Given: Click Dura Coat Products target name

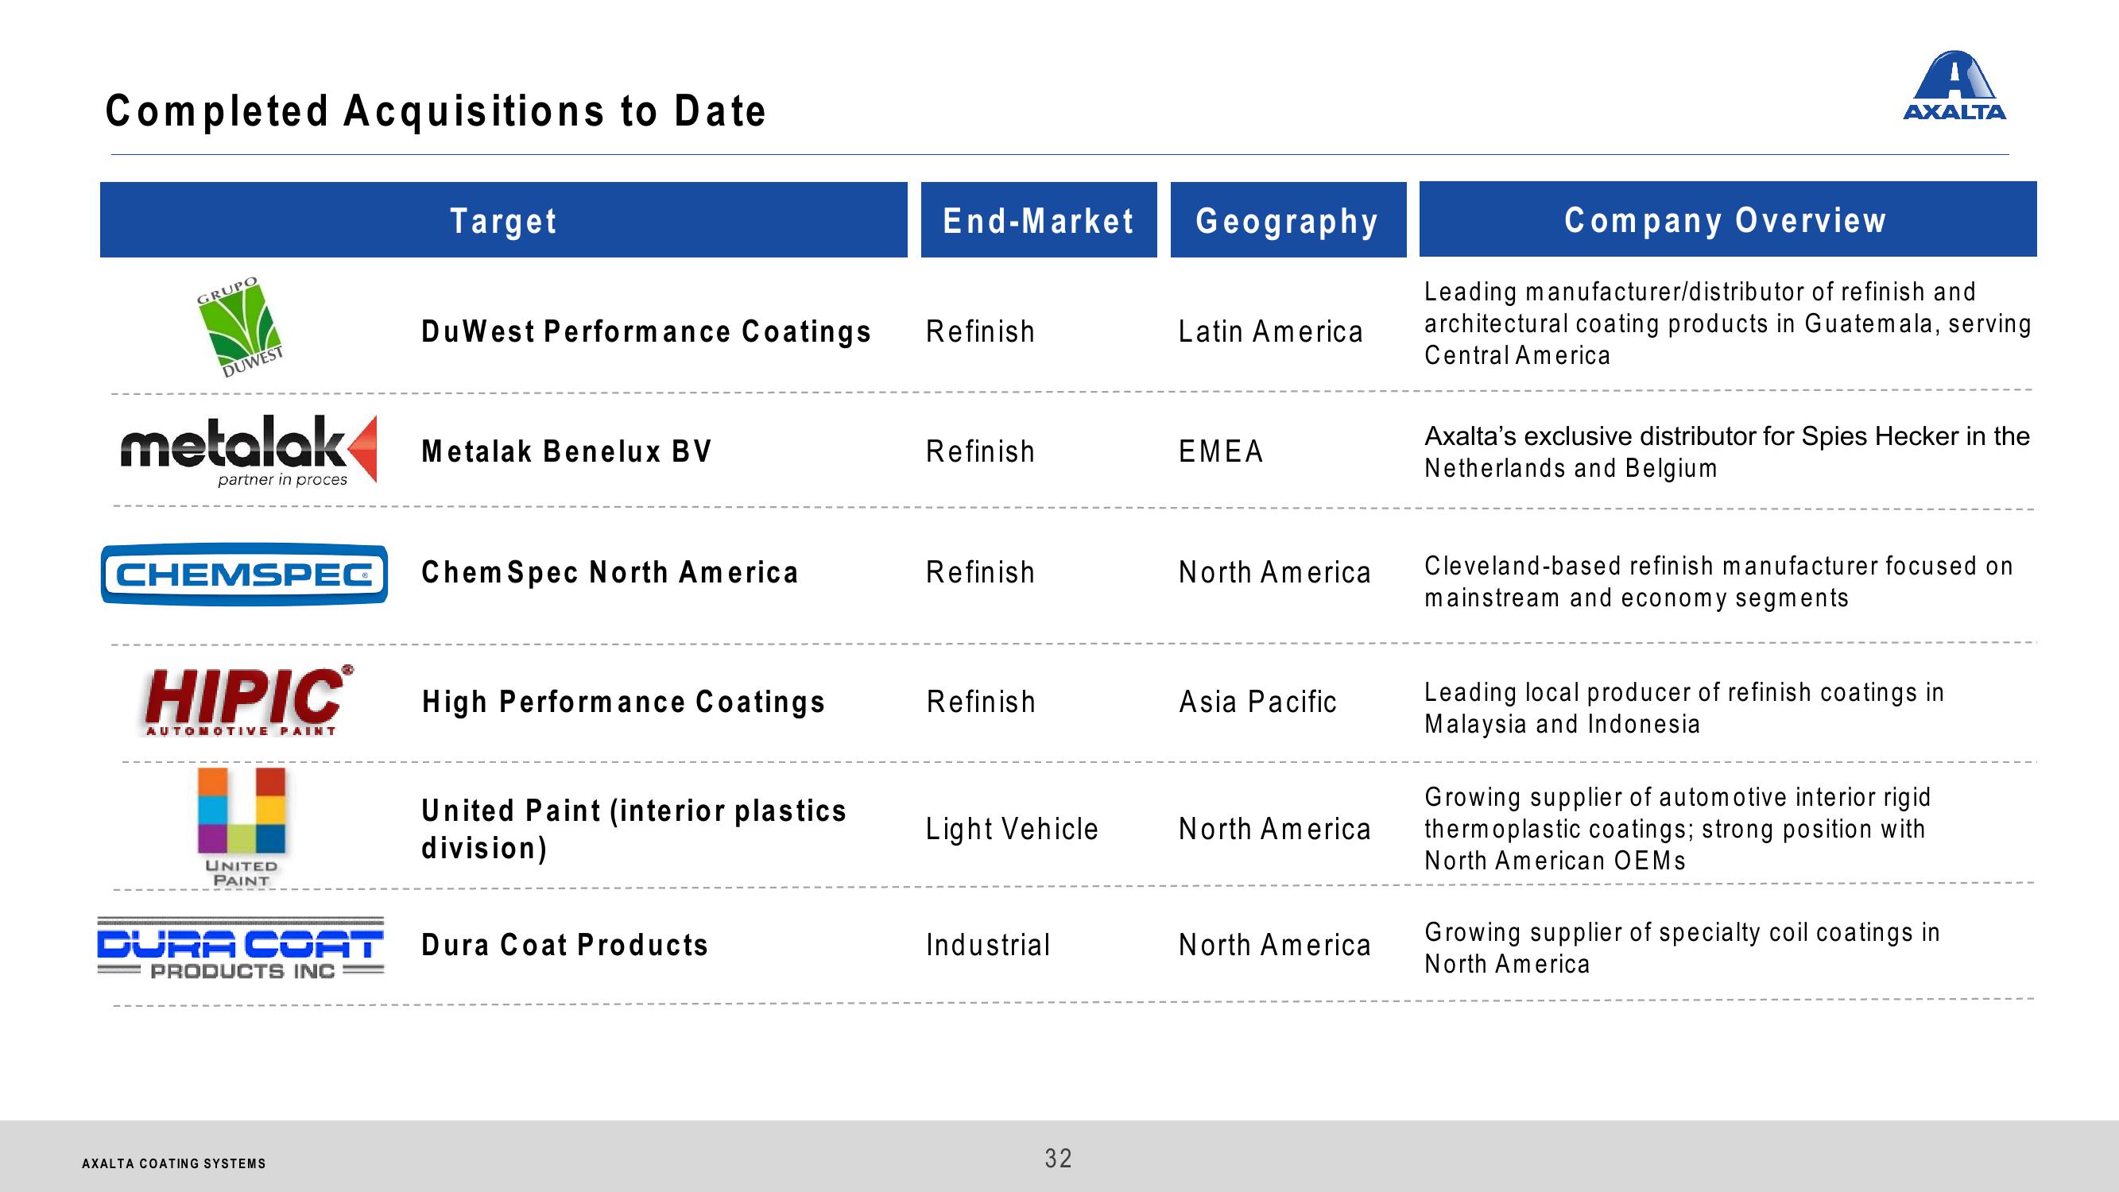Looking at the screenshot, I should tap(564, 945).
